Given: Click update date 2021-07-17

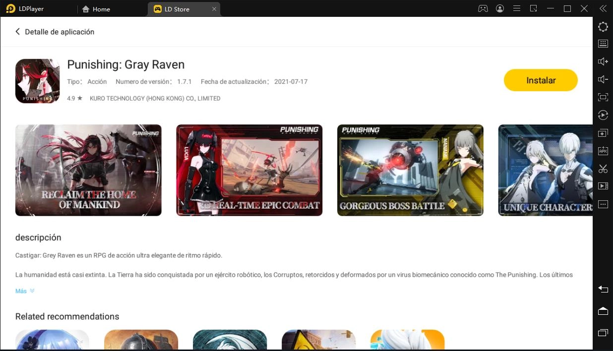Looking at the screenshot, I should tap(291, 81).
